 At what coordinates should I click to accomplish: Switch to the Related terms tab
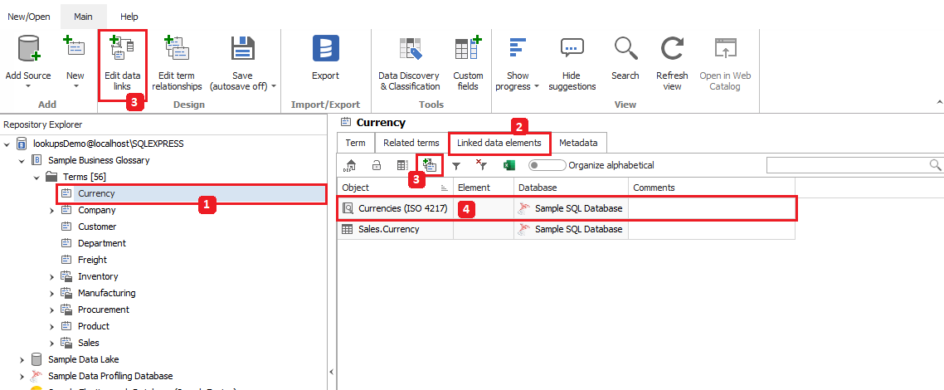tap(411, 143)
